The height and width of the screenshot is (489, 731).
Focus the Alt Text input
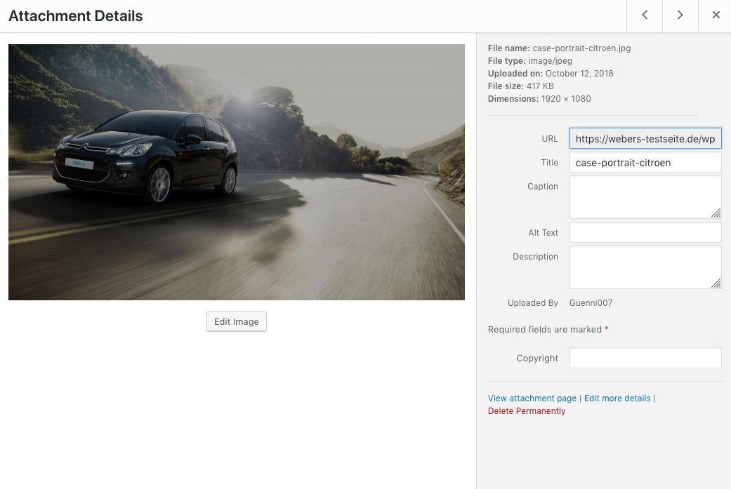click(645, 232)
